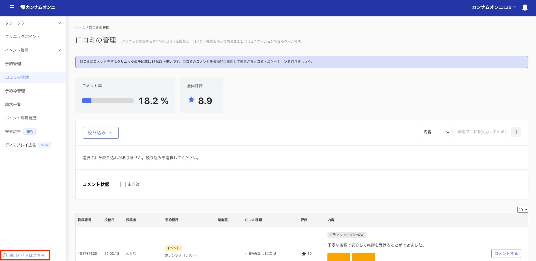The image size is (536, 261).
Task: Click the ポテンツァ（テスト） booking route text
Action: [181, 255]
